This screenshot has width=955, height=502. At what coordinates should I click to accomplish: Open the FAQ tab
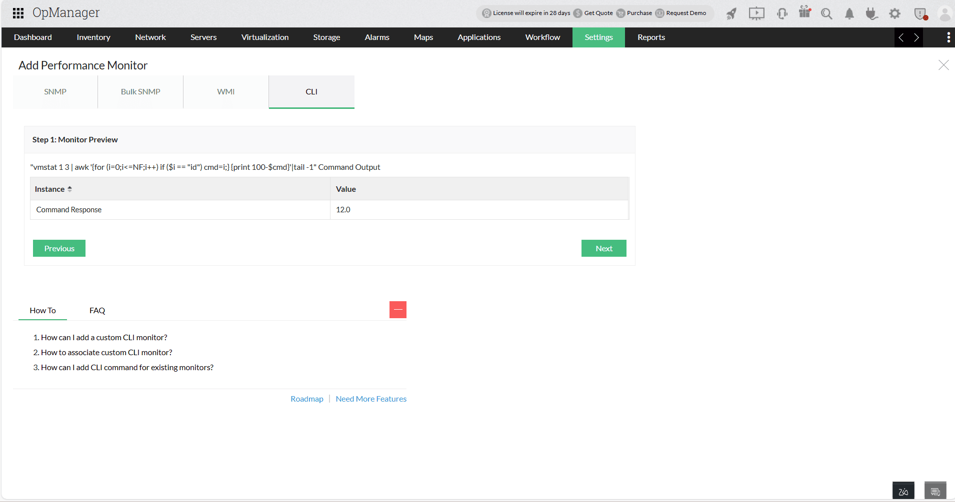(97, 310)
